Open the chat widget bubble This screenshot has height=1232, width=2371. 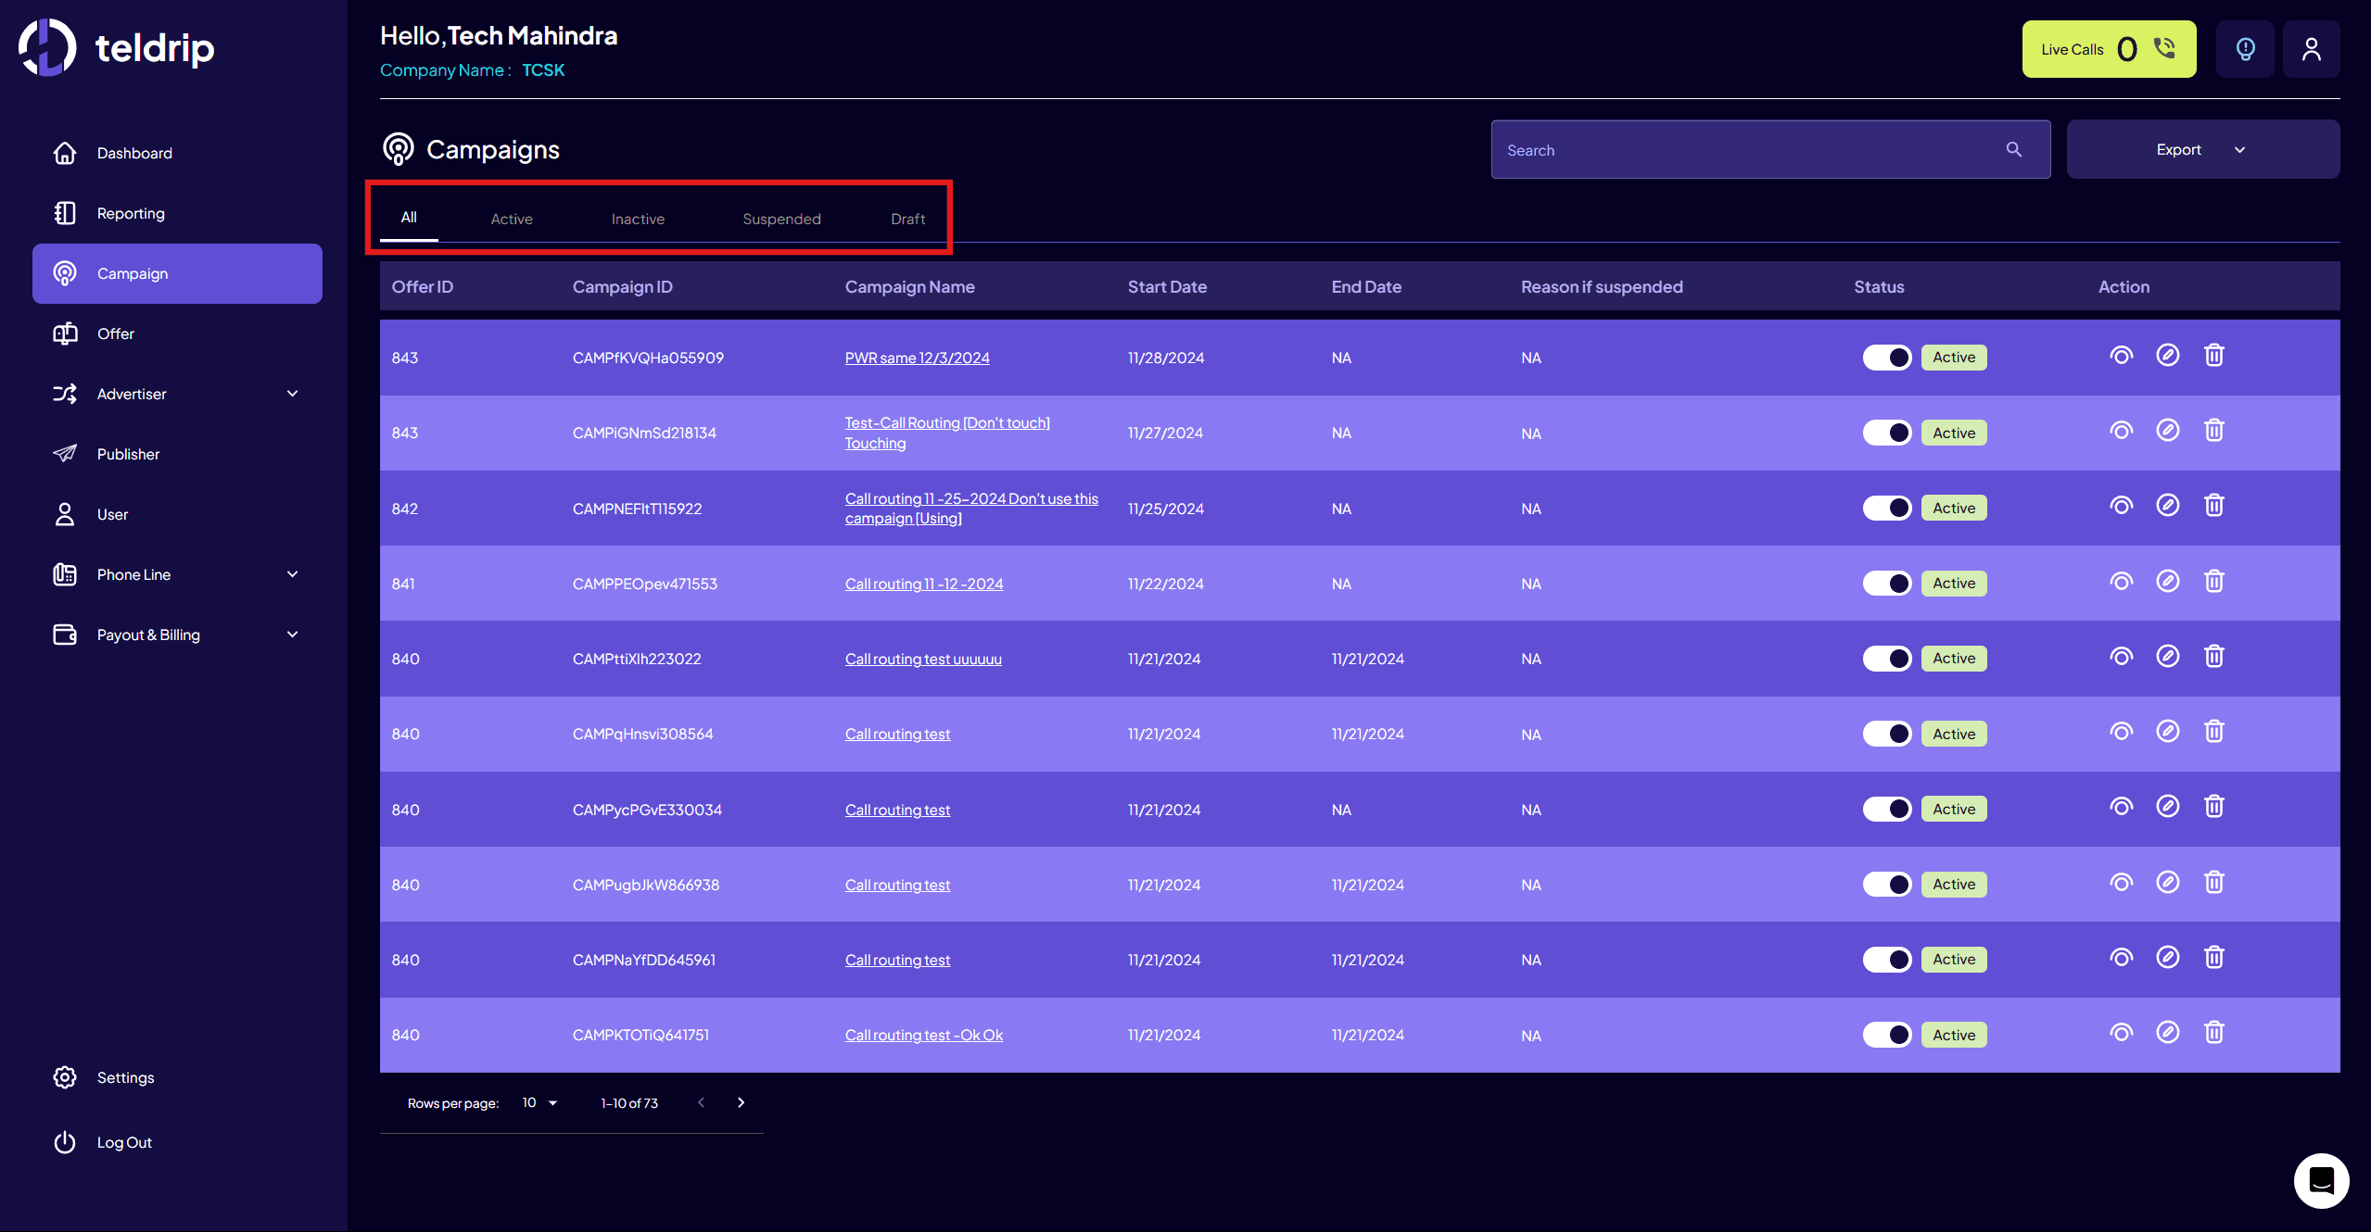tap(2320, 1180)
